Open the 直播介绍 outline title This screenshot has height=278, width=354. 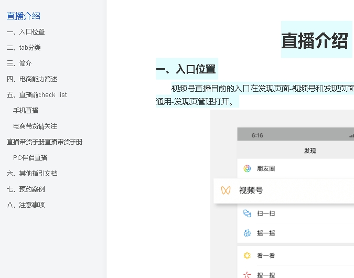pos(24,16)
